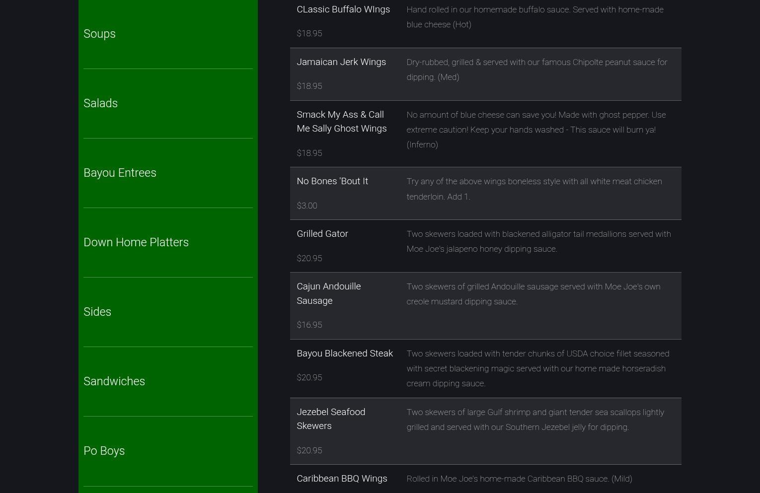Image resolution: width=760 pixels, height=493 pixels.
Task: Click the Chipolte peanut sauce description
Action: click(x=537, y=70)
